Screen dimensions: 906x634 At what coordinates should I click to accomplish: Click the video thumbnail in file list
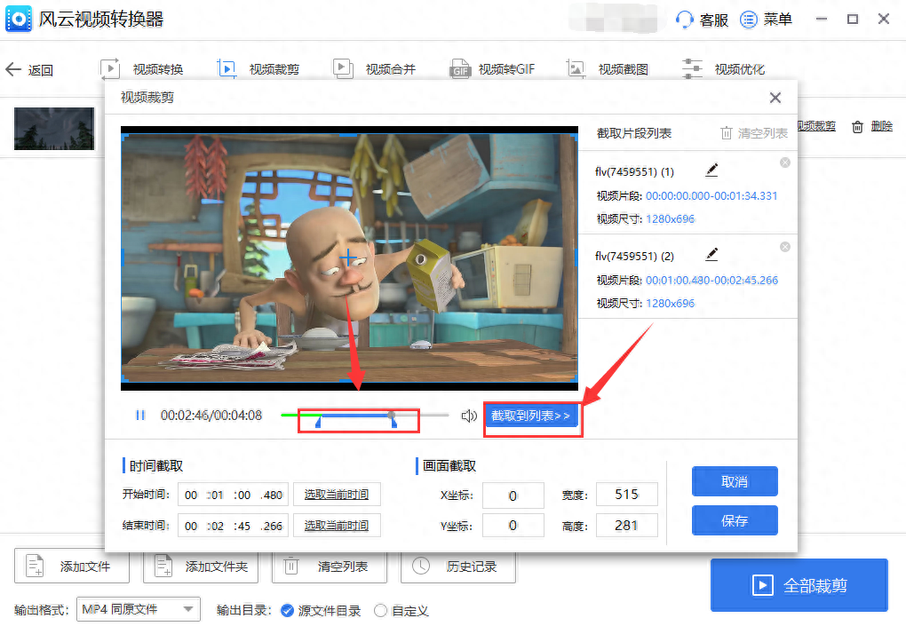tap(54, 129)
